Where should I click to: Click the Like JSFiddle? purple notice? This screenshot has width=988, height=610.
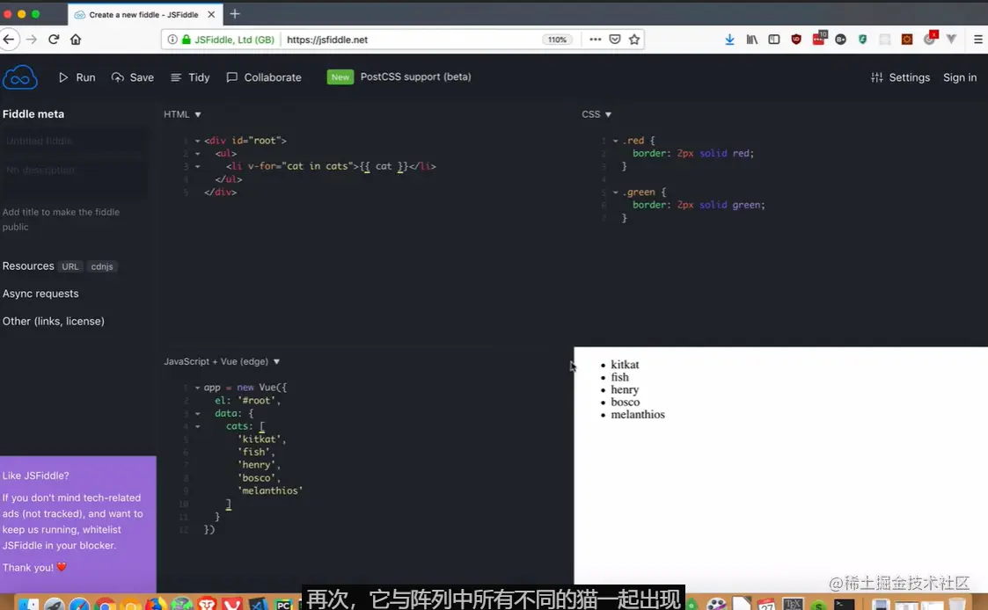[78, 524]
